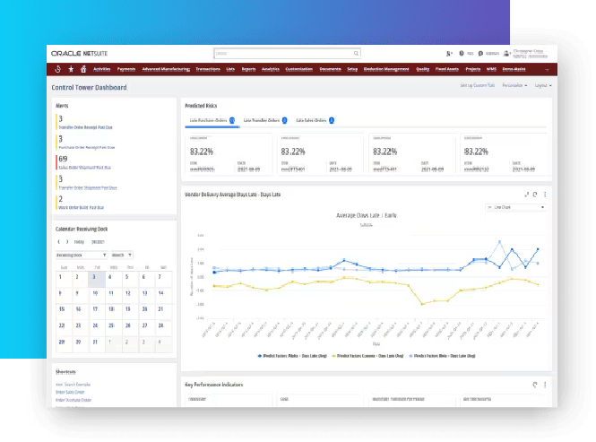Open Vendor Delivery portlet three-dot menu
Image resolution: width=596 pixels, height=442 pixels.
point(545,194)
